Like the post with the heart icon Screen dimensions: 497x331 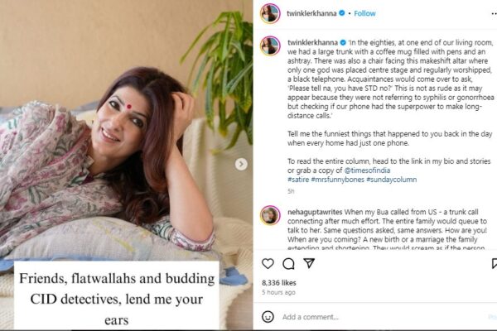(x=268, y=263)
